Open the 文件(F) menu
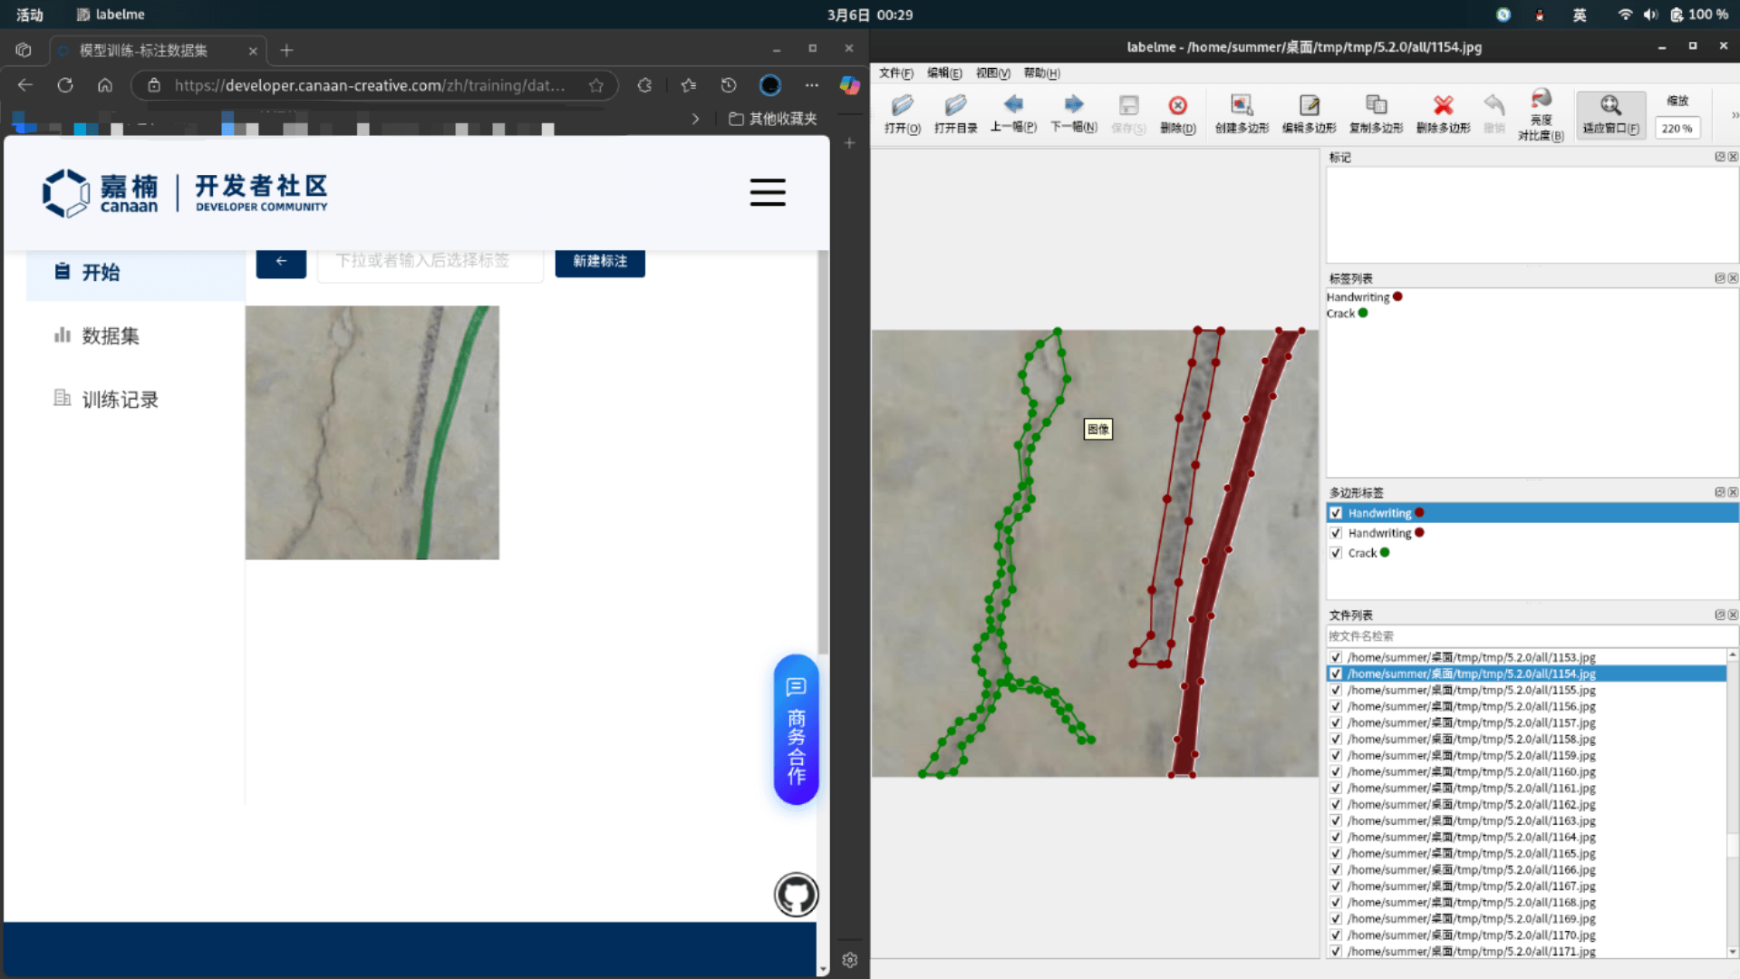The height and width of the screenshot is (979, 1740). (x=895, y=73)
